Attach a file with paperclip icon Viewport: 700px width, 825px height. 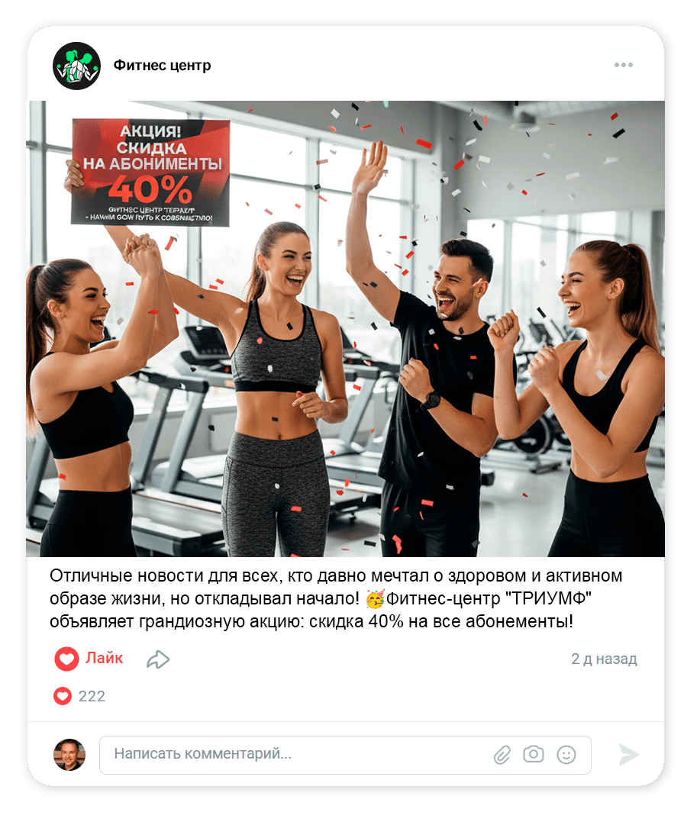coord(502,755)
